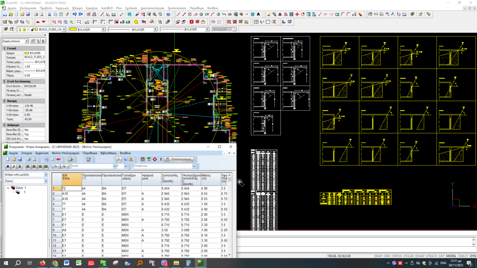Collapse the 'Ζώνη 1' tree node
The image size is (477, 268).
click(8, 188)
